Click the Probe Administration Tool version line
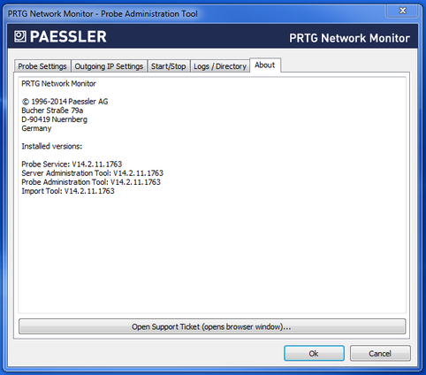The image size is (426, 375). click(91, 182)
